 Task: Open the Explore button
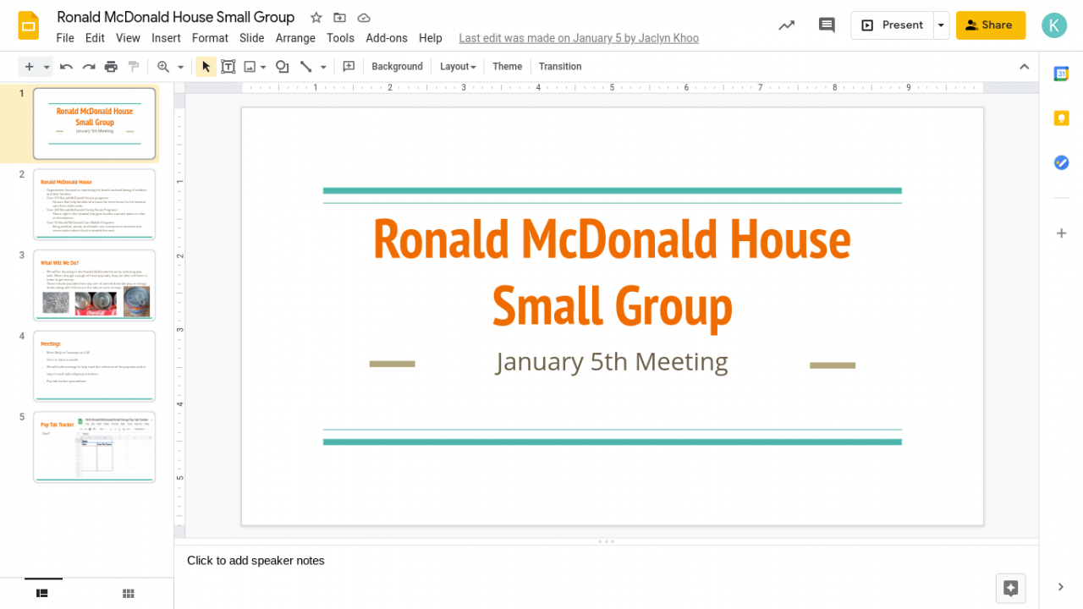point(1010,588)
